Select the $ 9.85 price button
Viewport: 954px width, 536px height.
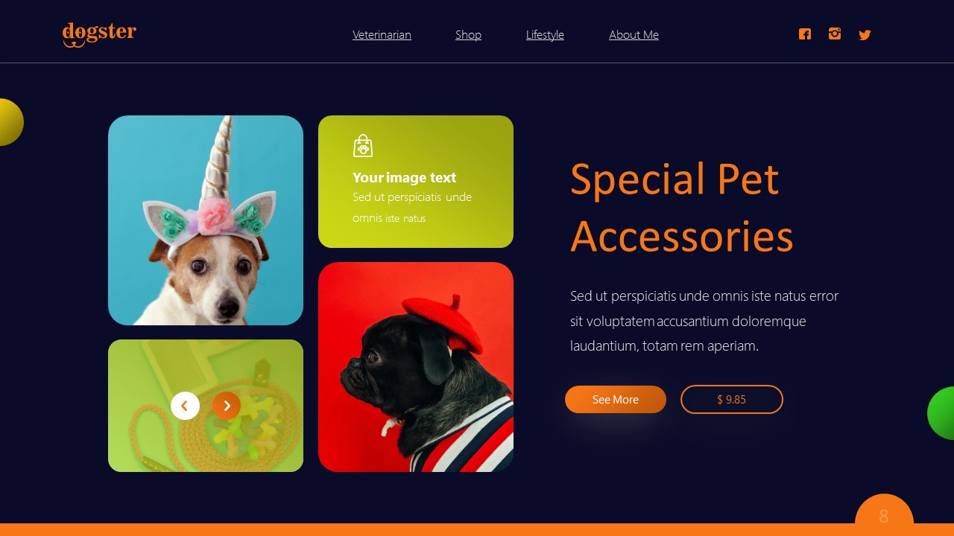(732, 400)
